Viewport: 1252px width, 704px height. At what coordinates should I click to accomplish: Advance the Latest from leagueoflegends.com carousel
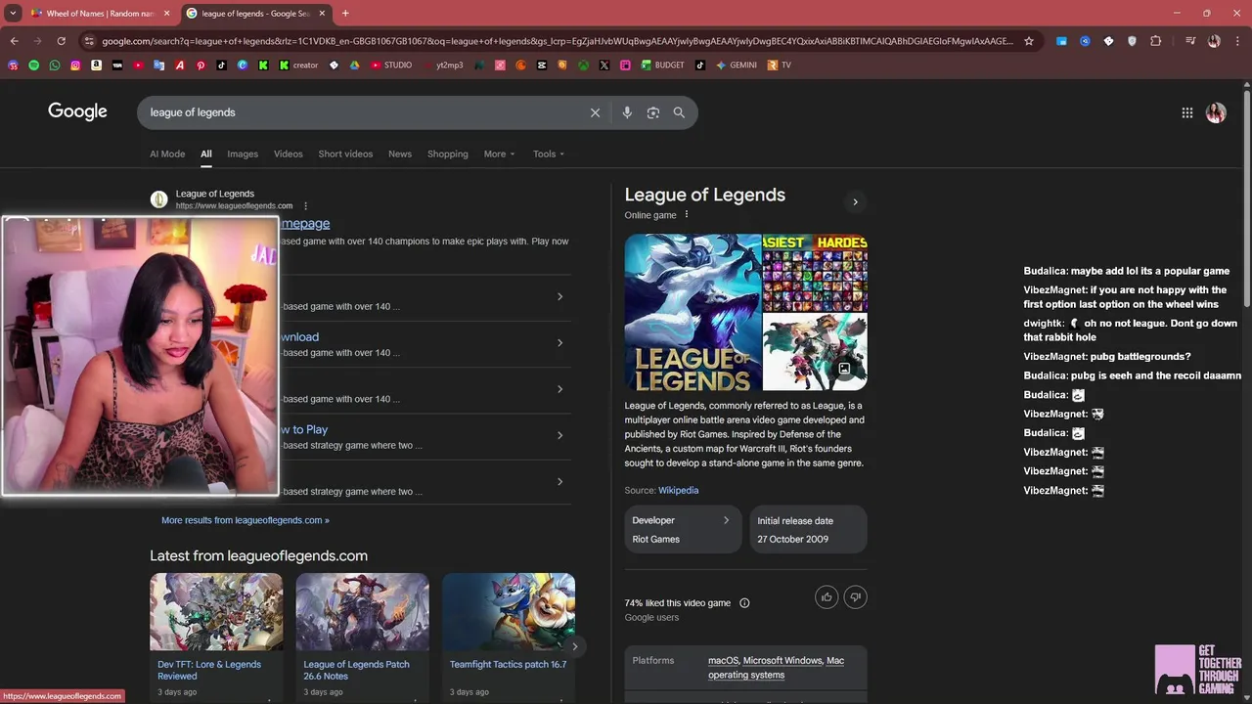coord(574,646)
